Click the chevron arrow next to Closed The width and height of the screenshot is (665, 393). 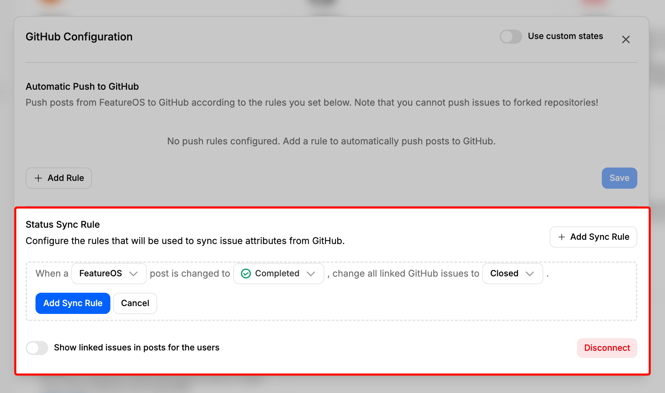coord(530,274)
